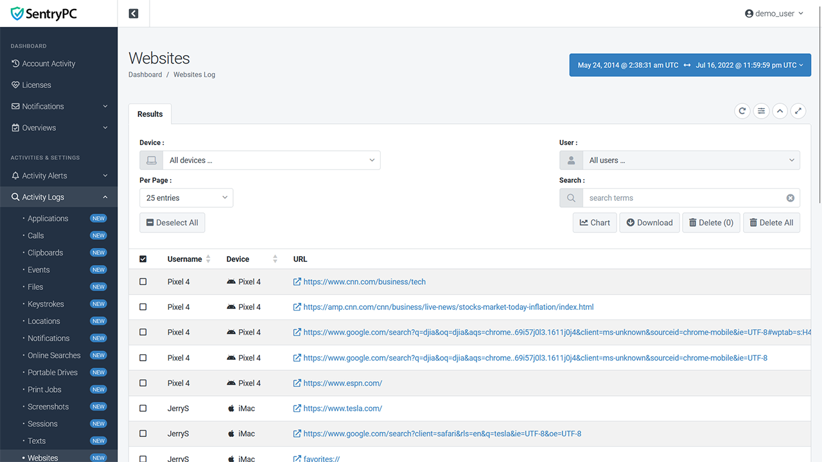Open the date range picker button
Screen dimensions: 822x462
coord(690,65)
